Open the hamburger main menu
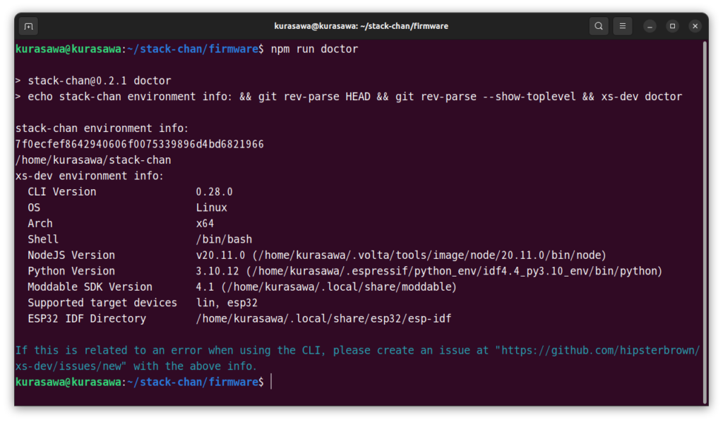Screen dimensions: 723x422 pos(622,26)
